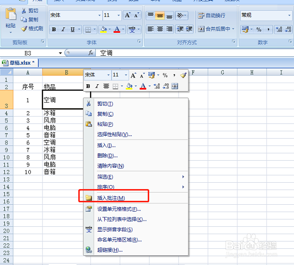This screenshot has height=265, width=294.
Task: Choose 清除内容(N) from context menu
Action: click(136, 166)
